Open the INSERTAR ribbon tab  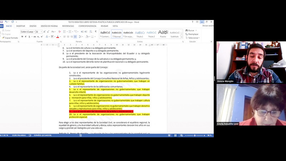point(21,26)
